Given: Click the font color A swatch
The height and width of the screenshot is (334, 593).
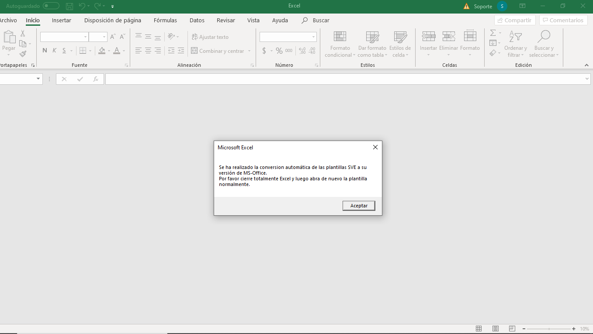Looking at the screenshot, I should (117, 51).
